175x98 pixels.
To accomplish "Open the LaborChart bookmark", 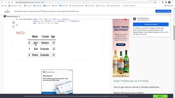I will (x=64, y=6).
